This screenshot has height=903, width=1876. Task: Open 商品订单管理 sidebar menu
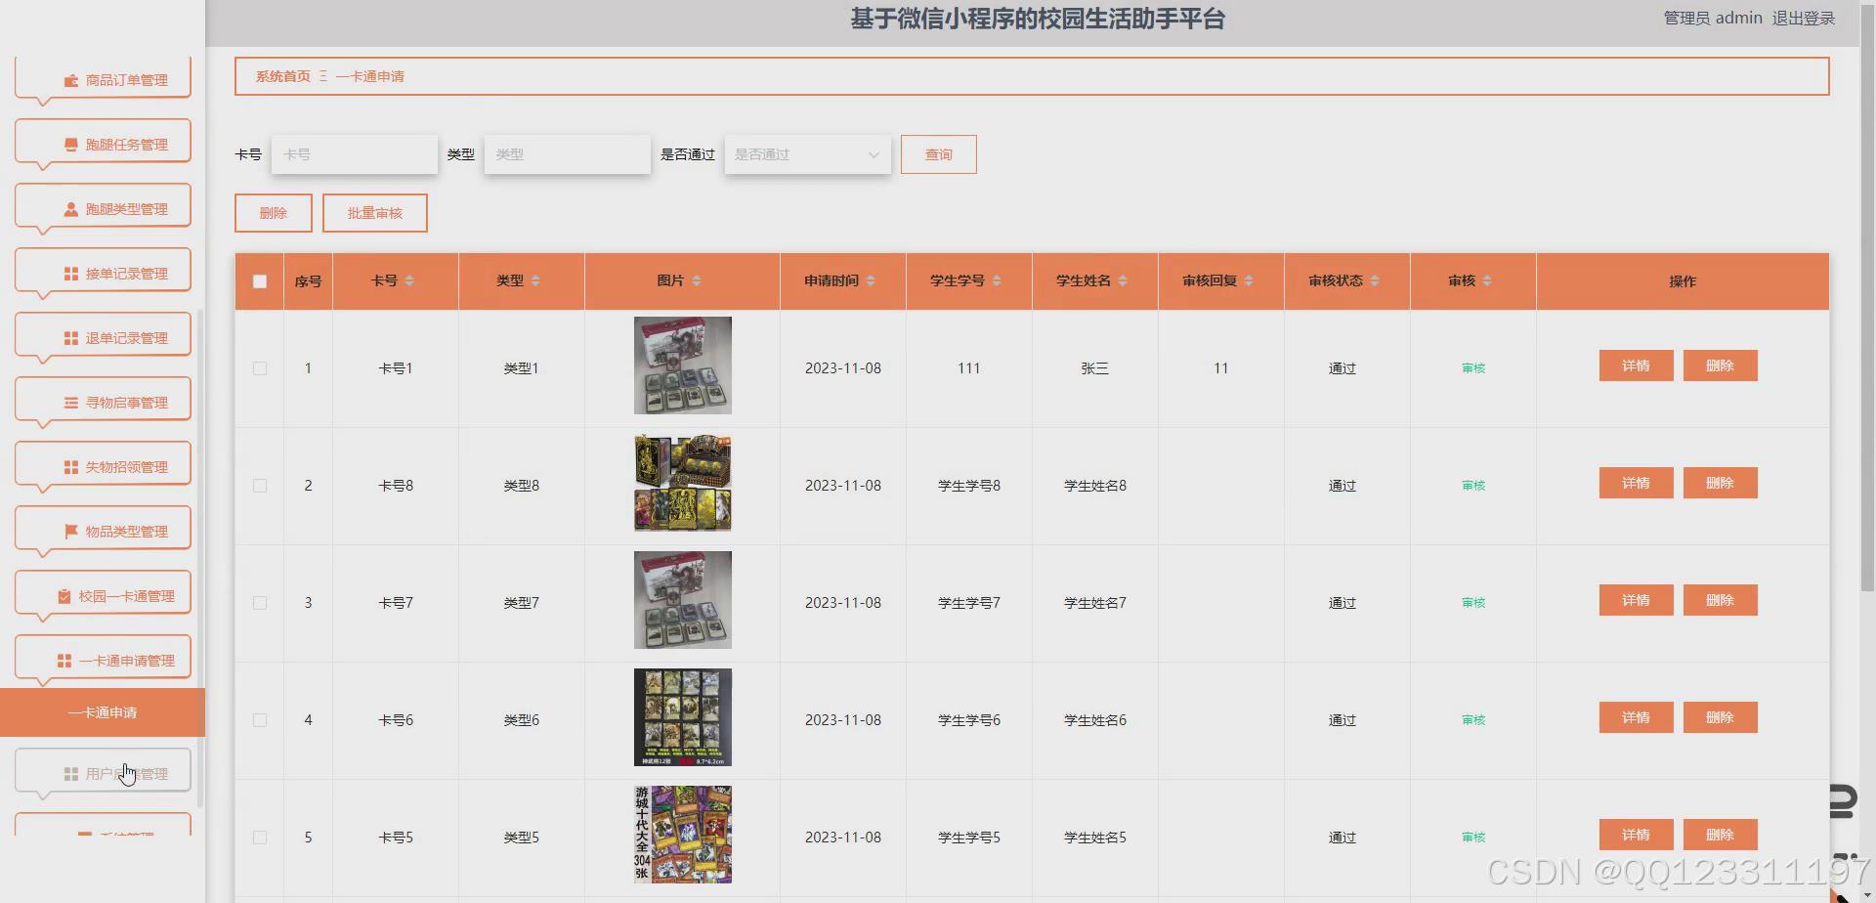(103, 78)
